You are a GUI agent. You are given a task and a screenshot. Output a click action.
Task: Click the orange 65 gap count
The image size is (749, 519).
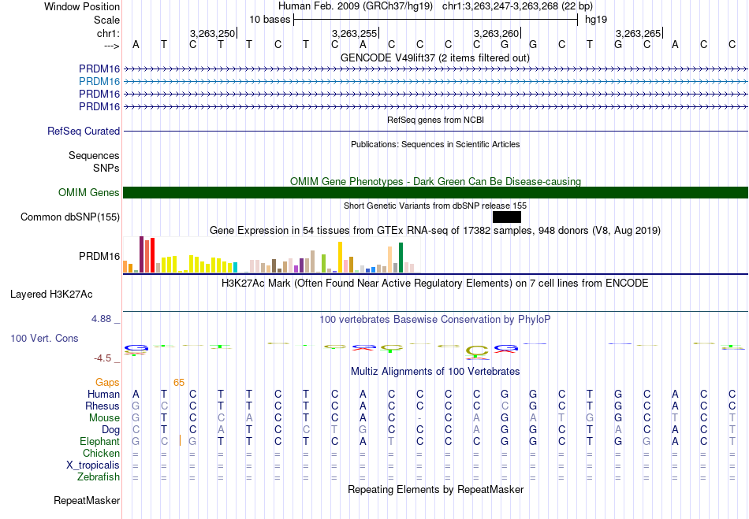179,382
